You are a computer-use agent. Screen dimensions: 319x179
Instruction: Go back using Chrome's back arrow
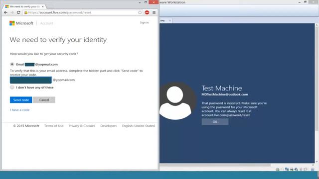(5, 12)
